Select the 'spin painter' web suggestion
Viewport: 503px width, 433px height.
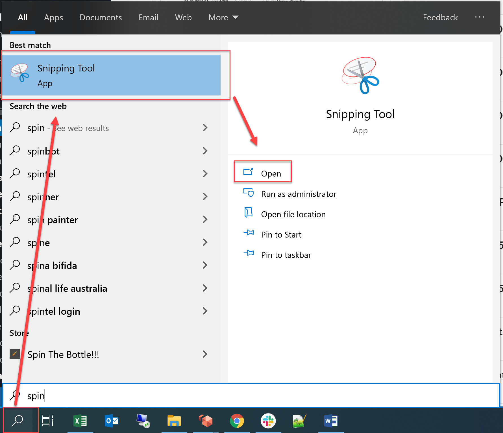pos(111,219)
